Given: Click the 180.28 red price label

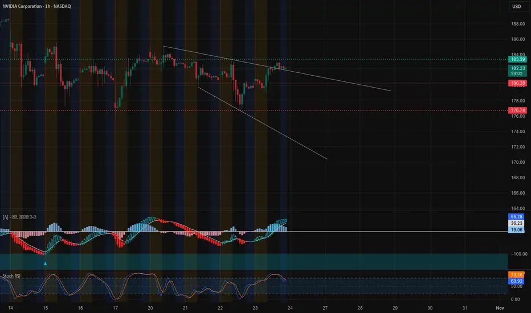Looking at the screenshot, I should coord(517,83).
